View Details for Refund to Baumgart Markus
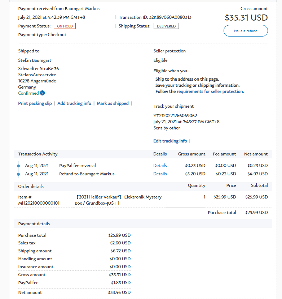Screen dimensions: 282x299 pyautogui.click(x=160, y=174)
